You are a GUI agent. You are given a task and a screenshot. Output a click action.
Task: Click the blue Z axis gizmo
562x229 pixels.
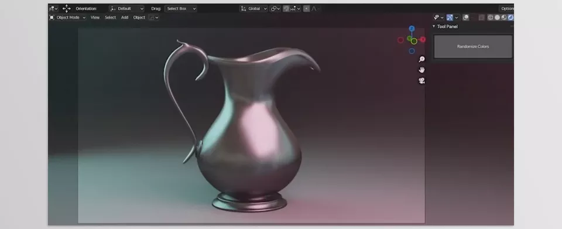pyautogui.click(x=412, y=29)
